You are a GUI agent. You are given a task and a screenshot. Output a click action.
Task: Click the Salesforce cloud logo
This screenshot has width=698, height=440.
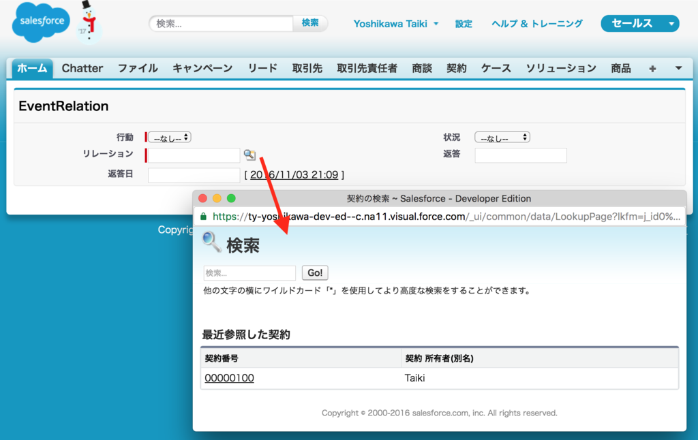tap(41, 22)
